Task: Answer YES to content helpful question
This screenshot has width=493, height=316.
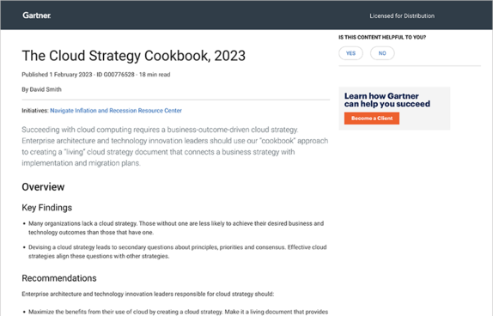Action: point(350,53)
